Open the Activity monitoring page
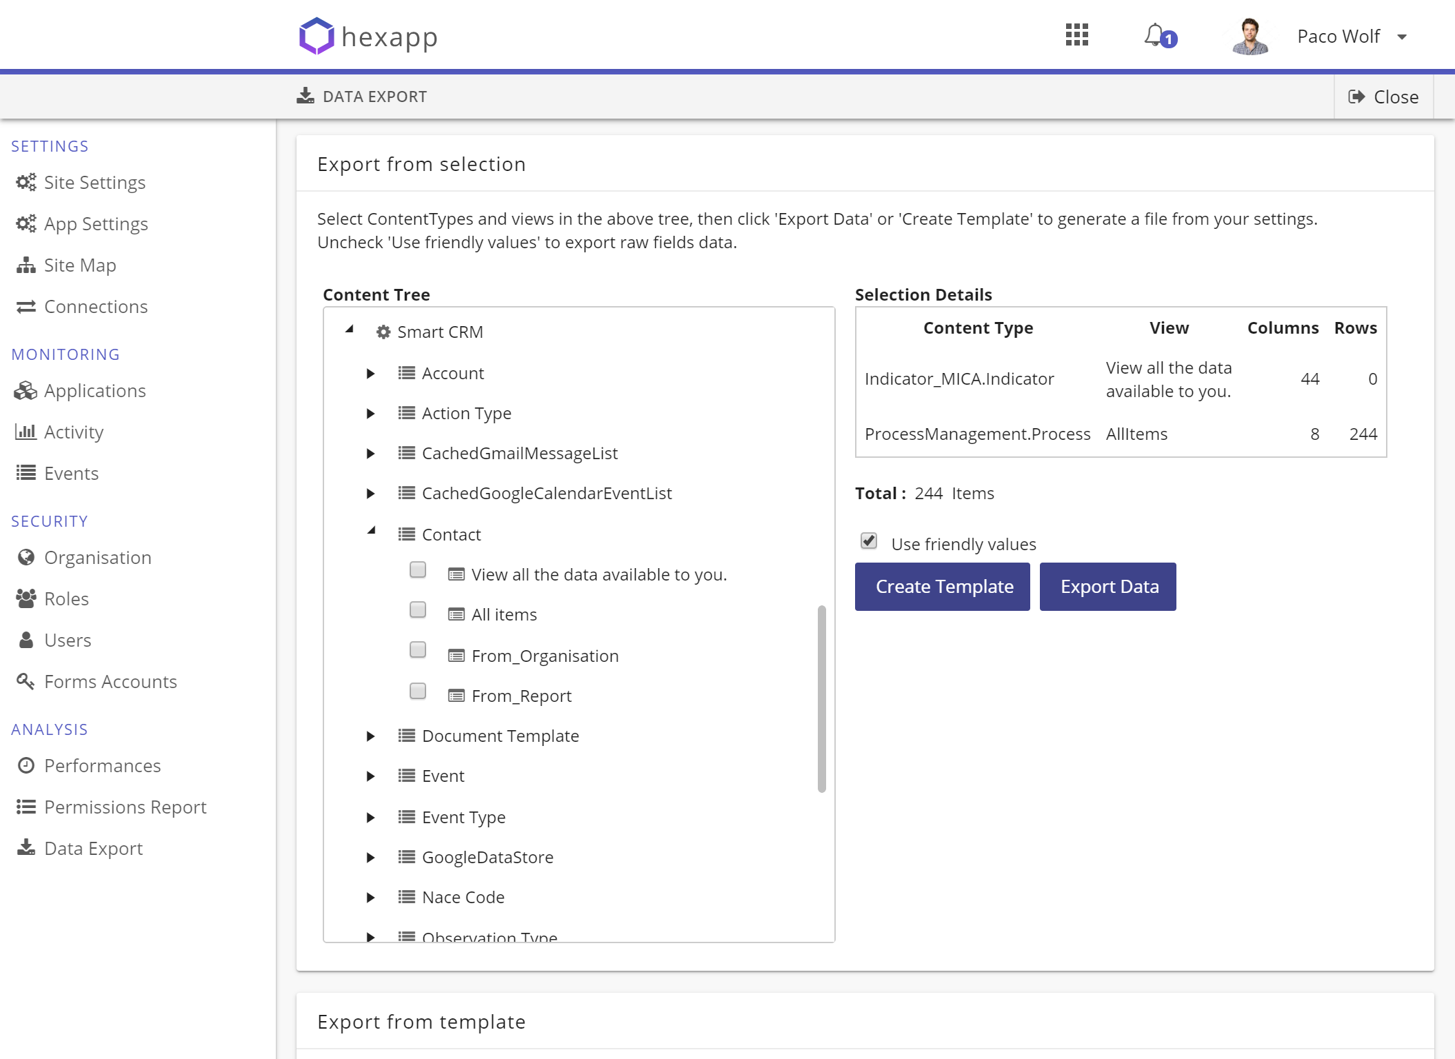The width and height of the screenshot is (1455, 1059). click(74, 432)
